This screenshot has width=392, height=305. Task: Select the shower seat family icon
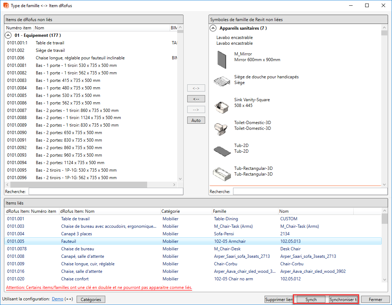pos(222,81)
